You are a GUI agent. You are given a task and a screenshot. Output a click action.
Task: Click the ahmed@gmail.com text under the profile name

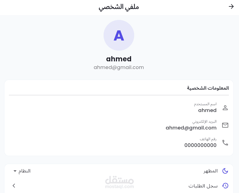pyautogui.click(x=119, y=67)
